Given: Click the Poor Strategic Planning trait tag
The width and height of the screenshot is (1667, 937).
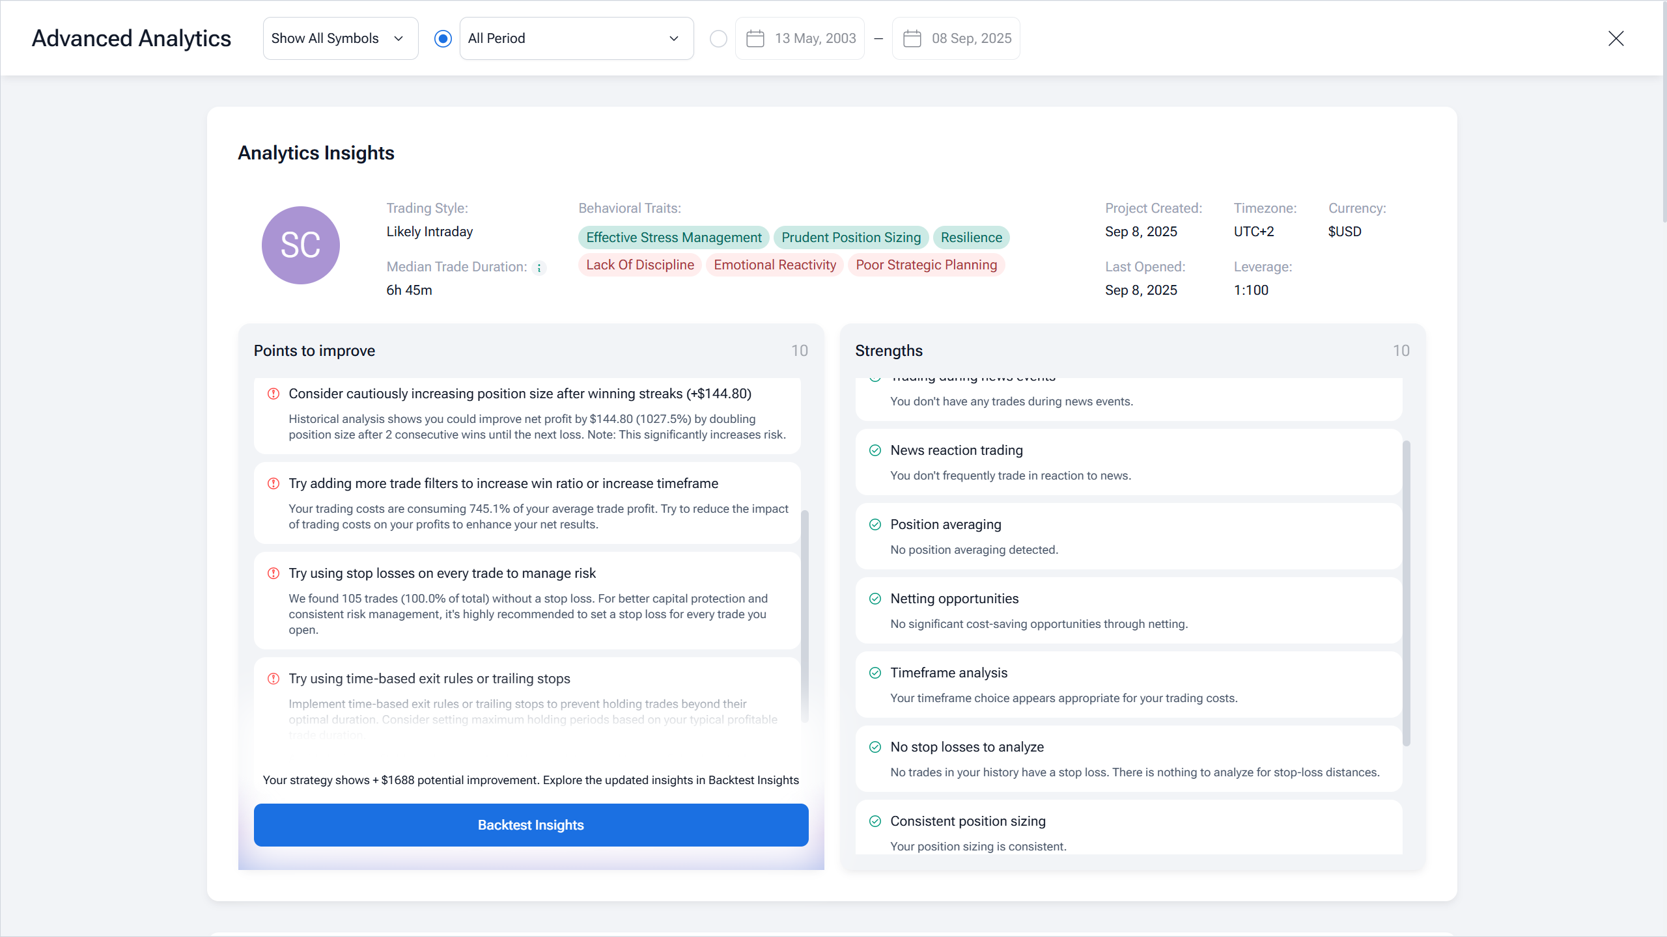Looking at the screenshot, I should tap(926, 265).
